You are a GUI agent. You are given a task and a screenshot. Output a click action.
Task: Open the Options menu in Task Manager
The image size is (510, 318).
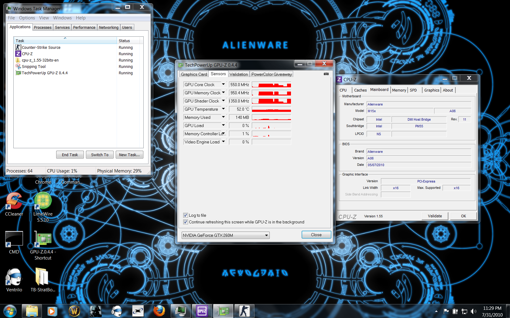click(27, 18)
